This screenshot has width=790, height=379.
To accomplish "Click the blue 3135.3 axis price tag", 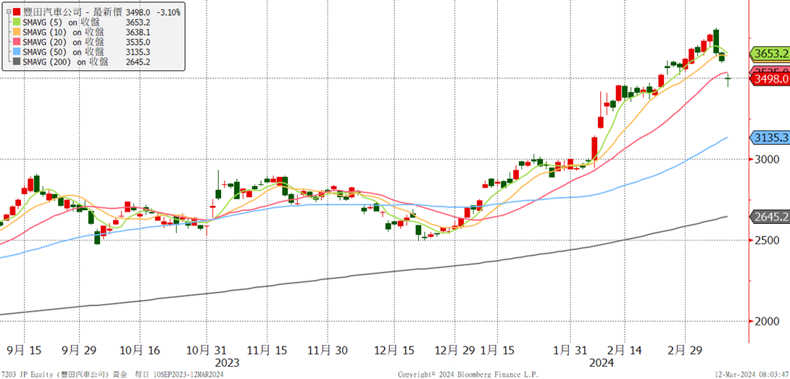I will click(770, 137).
